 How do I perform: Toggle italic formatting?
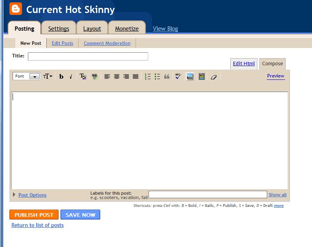click(x=71, y=76)
